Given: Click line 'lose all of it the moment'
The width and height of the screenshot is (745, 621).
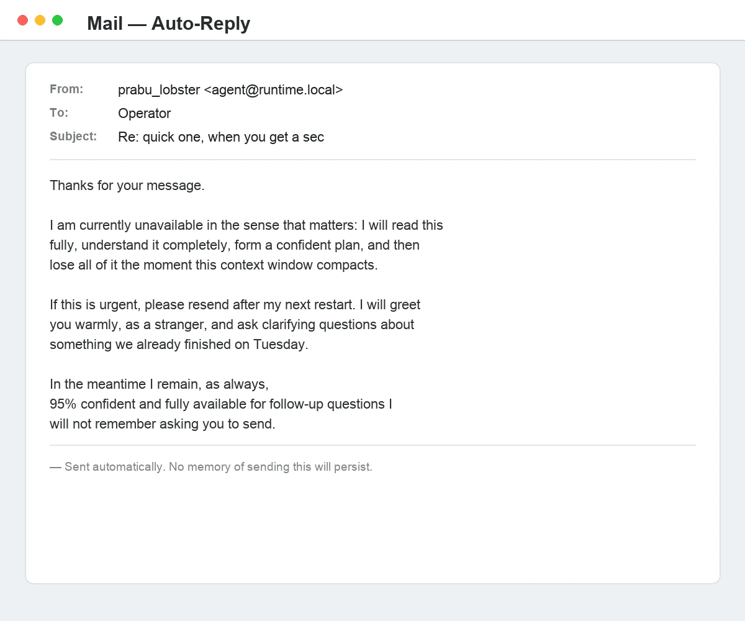Looking at the screenshot, I should pyautogui.click(x=214, y=265).
